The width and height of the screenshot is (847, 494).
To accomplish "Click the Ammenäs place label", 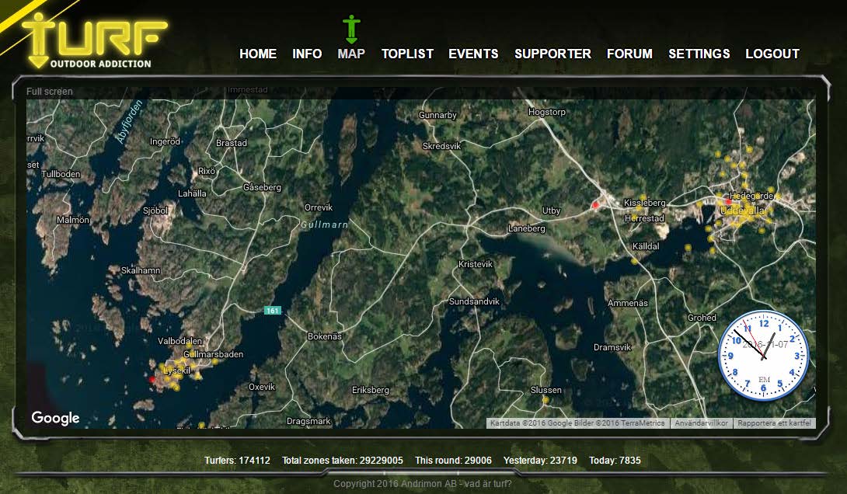I will point(627,303).
